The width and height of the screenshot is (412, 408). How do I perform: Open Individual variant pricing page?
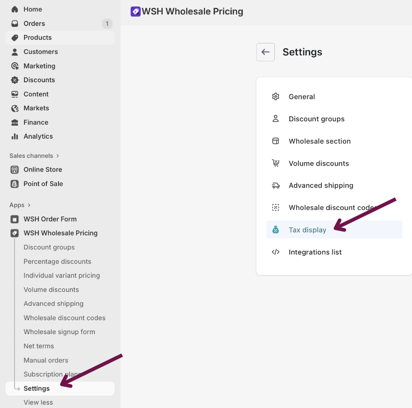61,275
